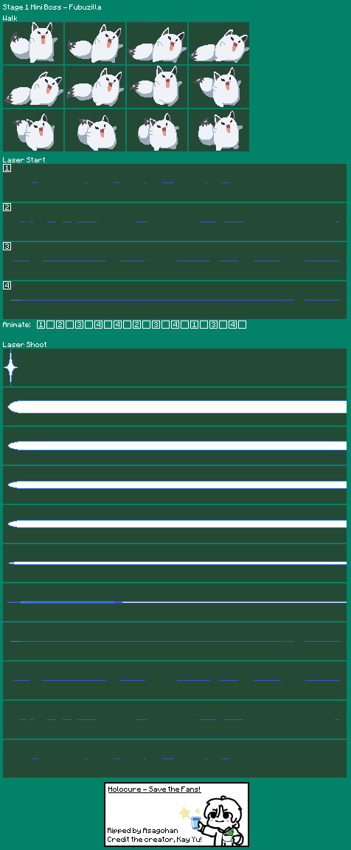Click the 'Walk' section heading

pos(10,18)
